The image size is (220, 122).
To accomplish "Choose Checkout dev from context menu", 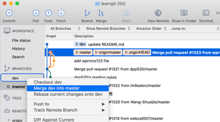I will [x=68, y=82].
